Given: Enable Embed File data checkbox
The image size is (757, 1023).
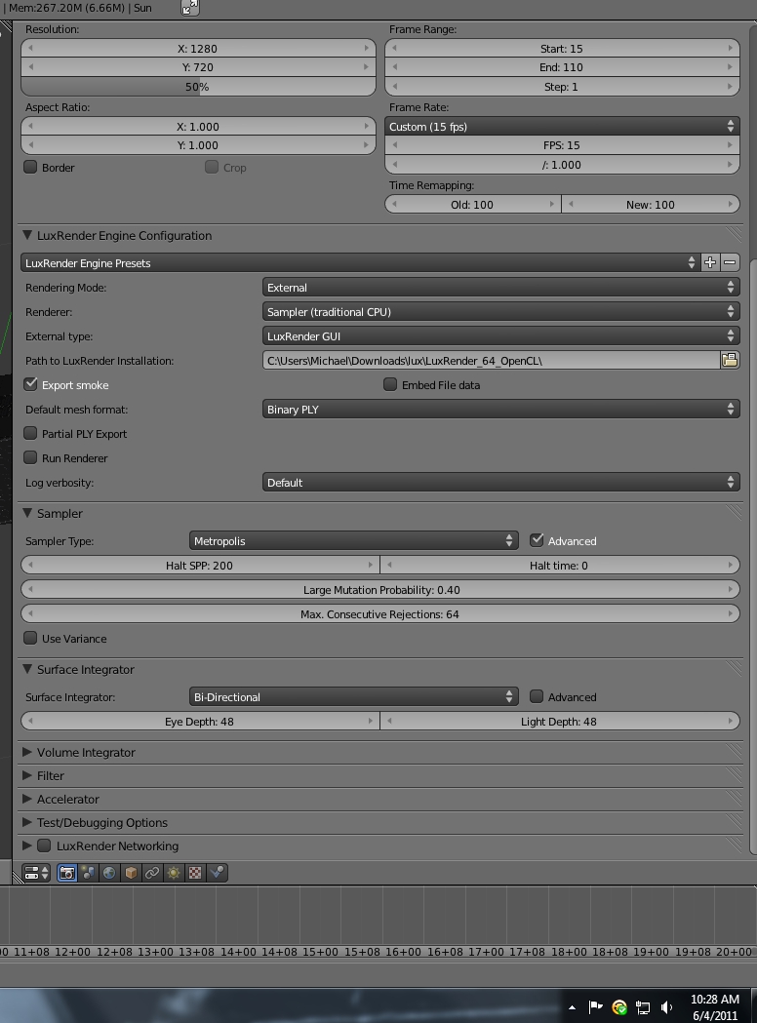Looking at the screenshot, I should pyautogui.click(x=390, y=384).
